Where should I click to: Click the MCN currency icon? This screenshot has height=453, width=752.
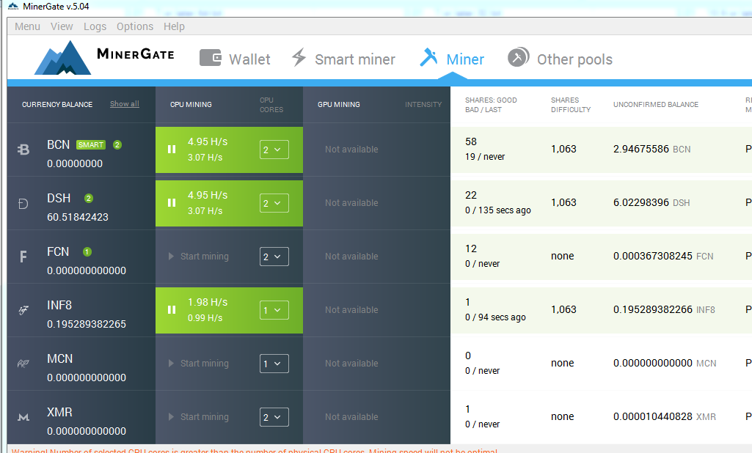pyautogui.click(x=23, y=364)
